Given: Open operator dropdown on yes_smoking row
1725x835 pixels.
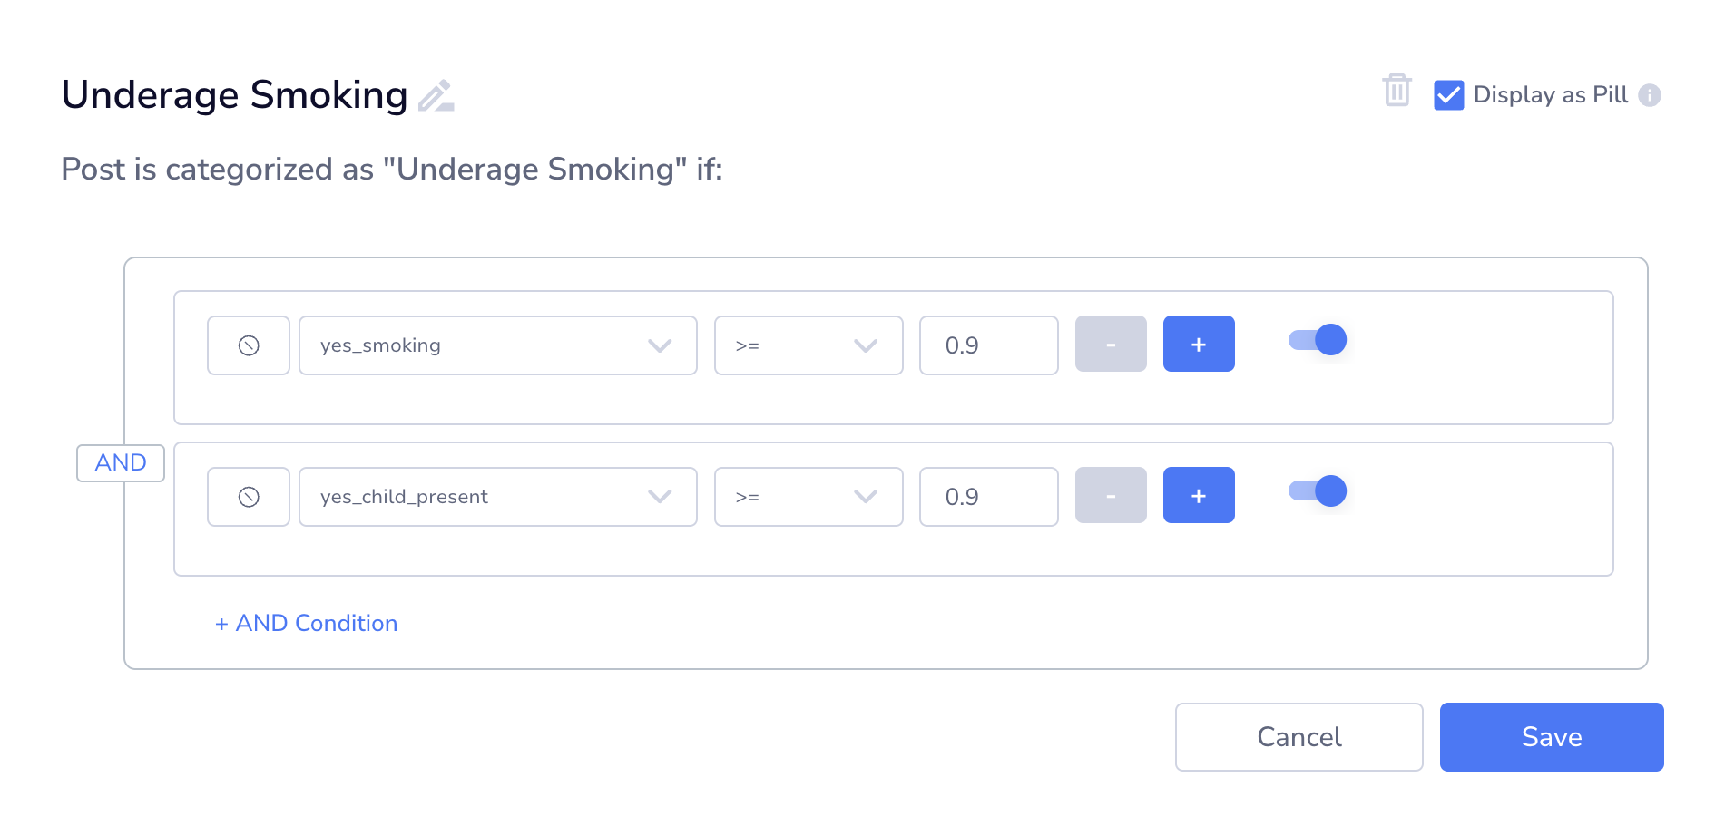Looking at the screenshot, I should (x=809, y=345).
